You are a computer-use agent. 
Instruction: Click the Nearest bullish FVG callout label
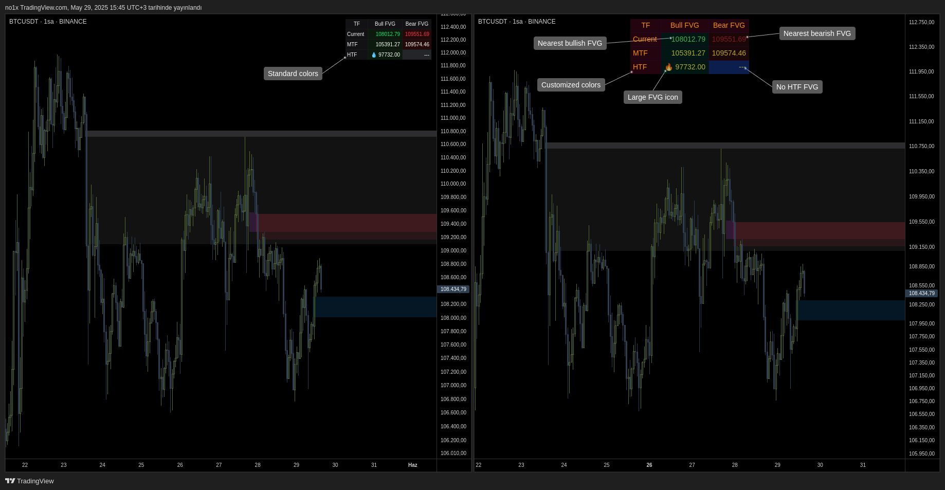coord(570,43)
